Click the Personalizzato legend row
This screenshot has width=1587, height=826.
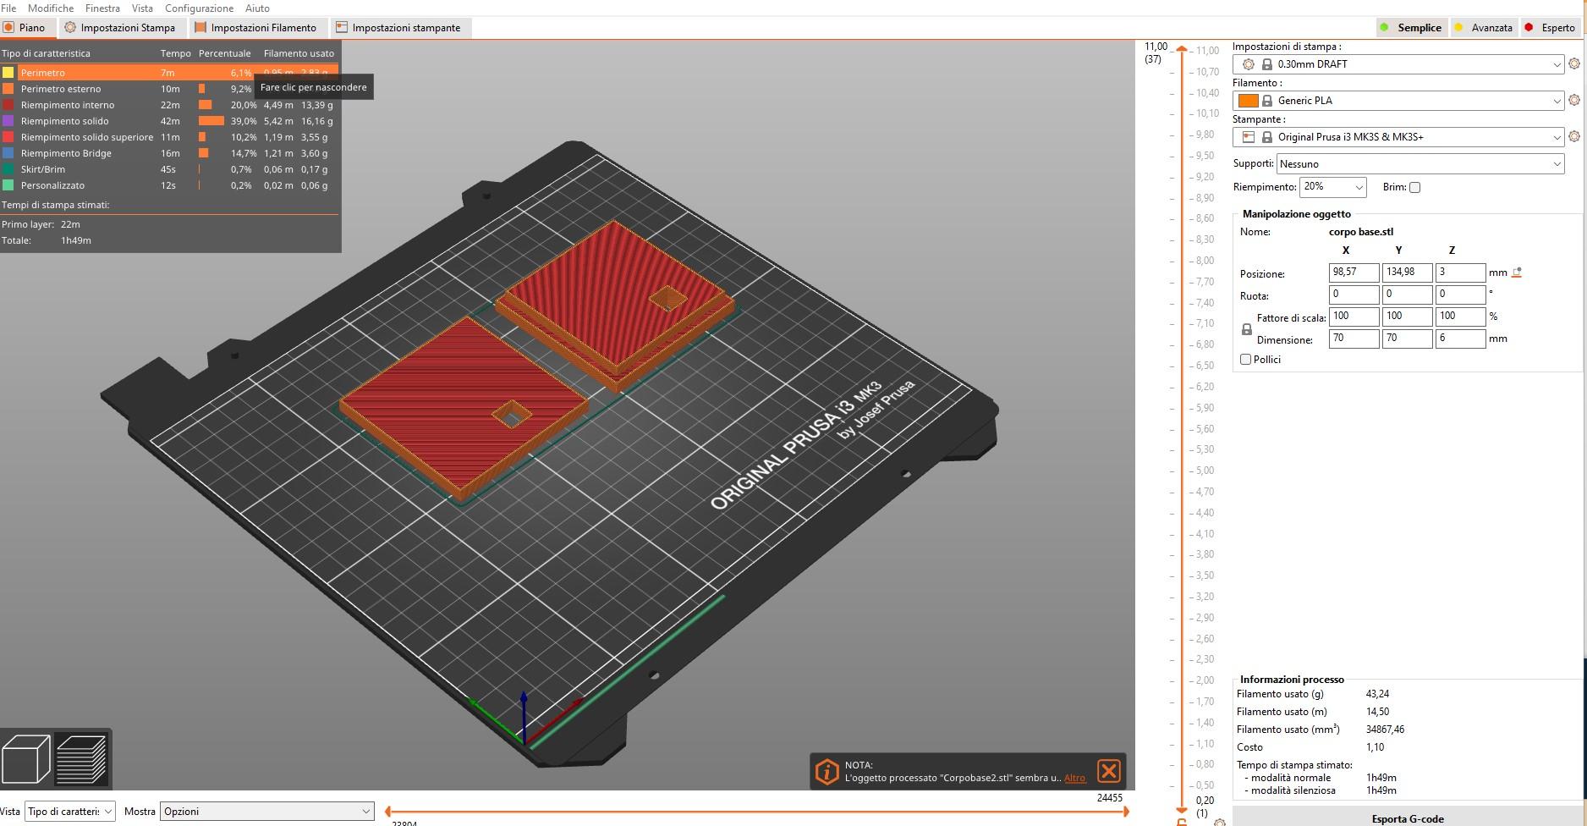169,185
